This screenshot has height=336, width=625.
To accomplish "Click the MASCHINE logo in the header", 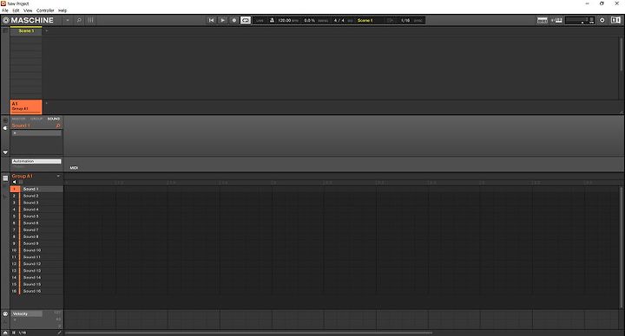I will click(x=28, y=20).
